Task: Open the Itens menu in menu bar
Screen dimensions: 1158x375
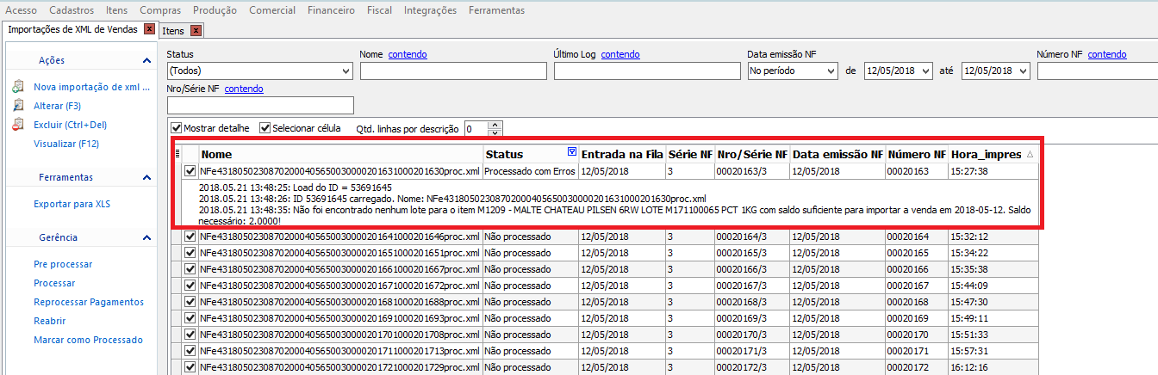Action: pyautogui.click(x=117, y=10)
